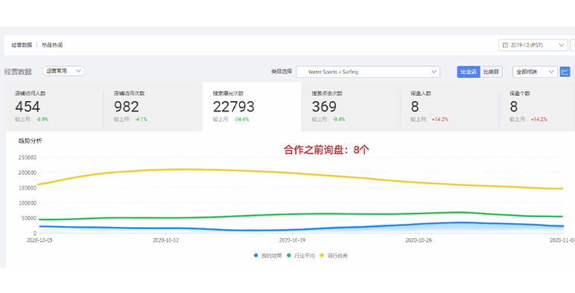
Task: Expand the 全部终端 terminal dropdown
Action: (535, 72)
